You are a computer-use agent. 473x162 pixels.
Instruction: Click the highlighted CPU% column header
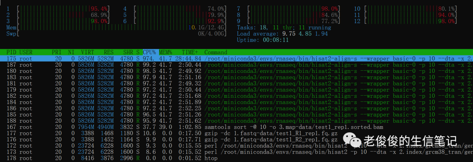tap(149, 52)
